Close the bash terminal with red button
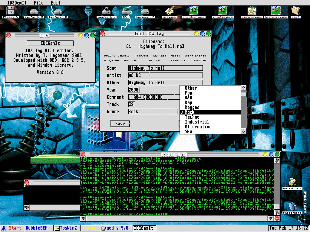Screen dimensions: 310x232 (x=83, y=154)
